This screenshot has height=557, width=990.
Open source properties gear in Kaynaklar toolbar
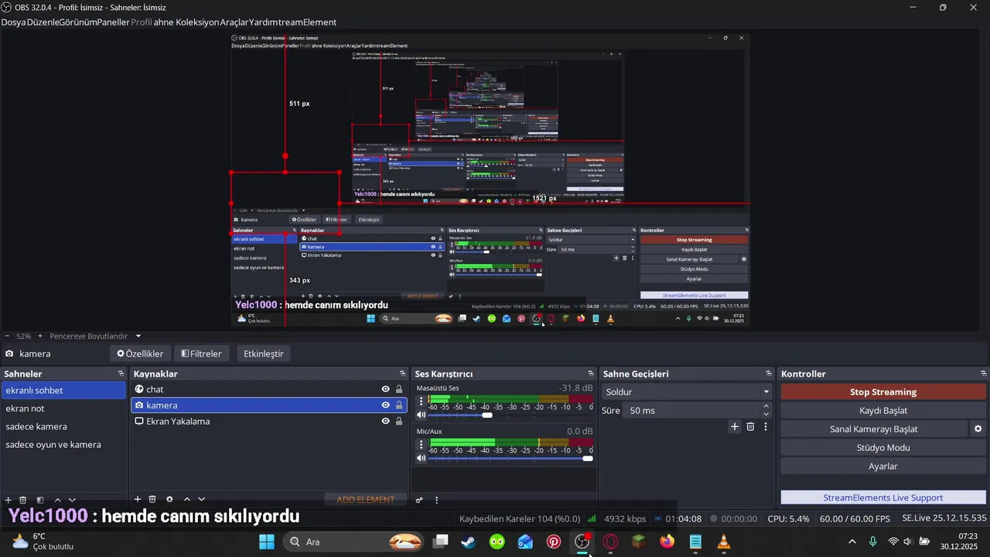pyautogui.click(x=169, y=500)
